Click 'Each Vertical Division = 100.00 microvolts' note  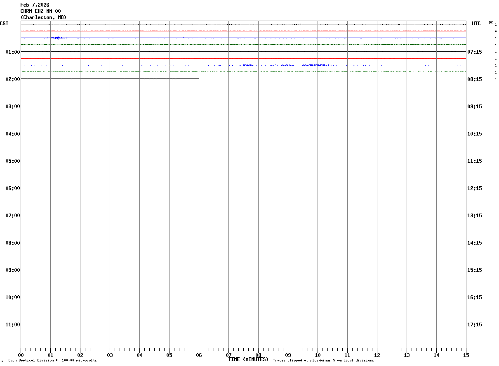(x=52, y=361)
